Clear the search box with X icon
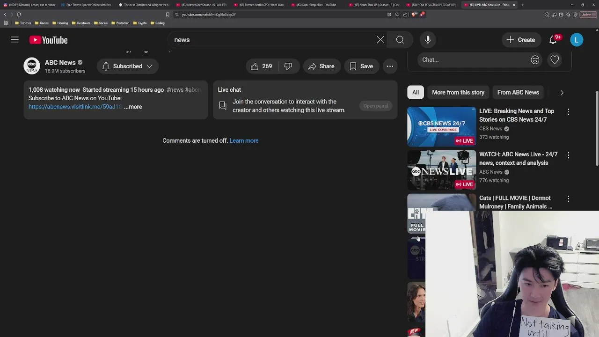Viewport: 599px width, 337px height. (x=380, y=40)
